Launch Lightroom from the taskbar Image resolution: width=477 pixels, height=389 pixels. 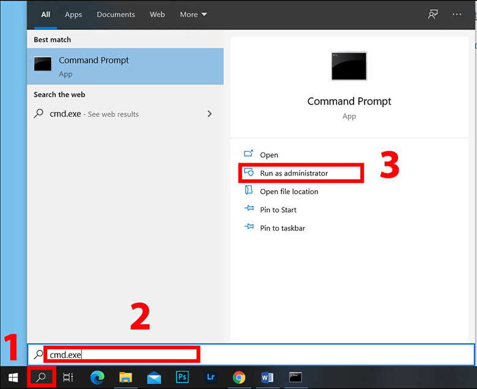tap(210, 377)
